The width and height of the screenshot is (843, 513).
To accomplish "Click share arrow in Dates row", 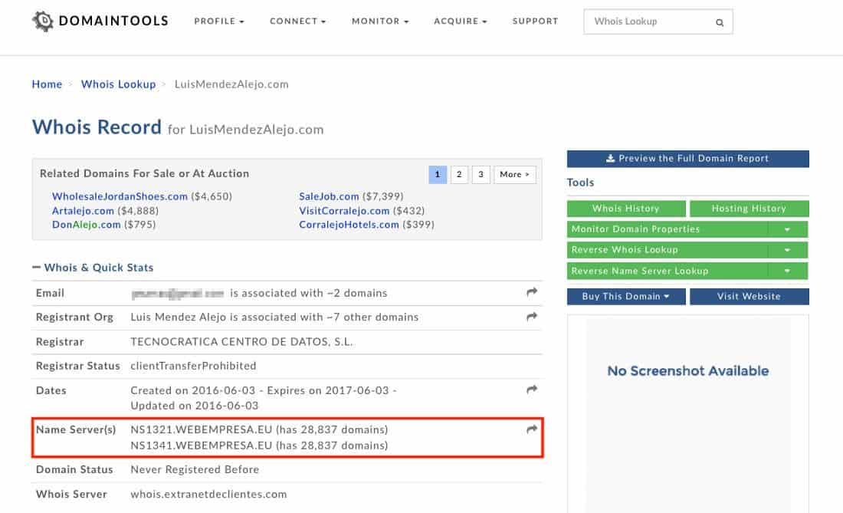I will click(x=532, y=390).
